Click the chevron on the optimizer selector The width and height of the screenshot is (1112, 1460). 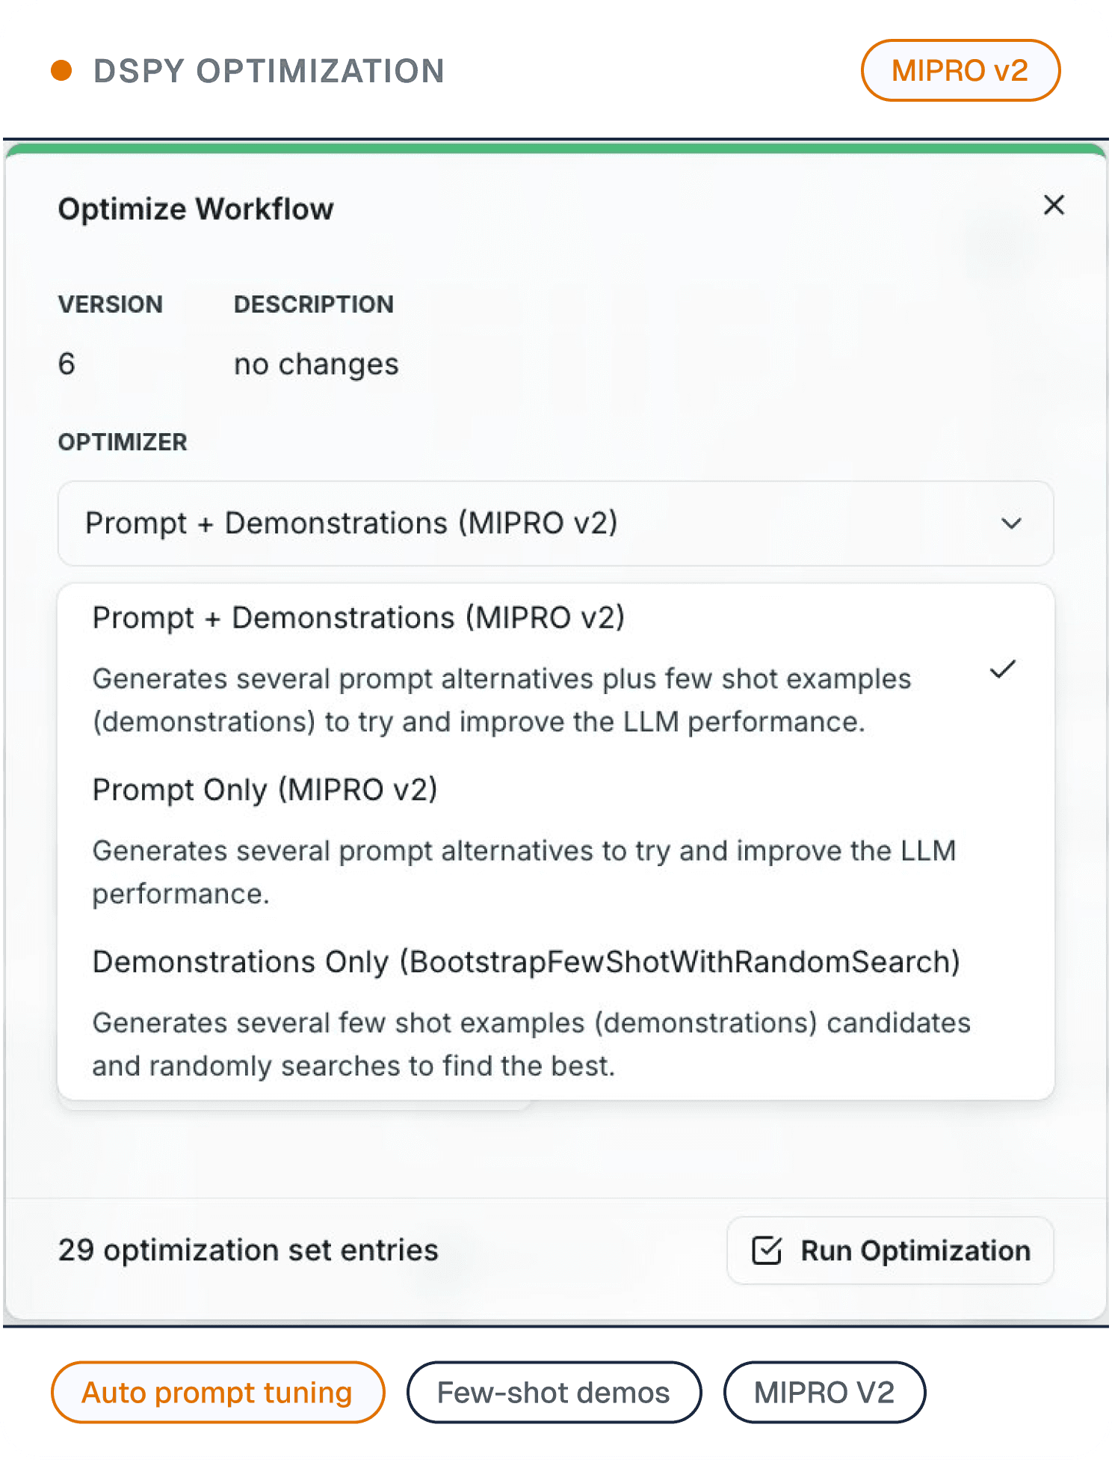[1011, 524]
